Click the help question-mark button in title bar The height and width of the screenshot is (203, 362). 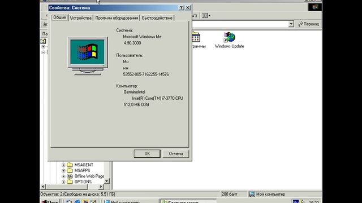(182, 7)
